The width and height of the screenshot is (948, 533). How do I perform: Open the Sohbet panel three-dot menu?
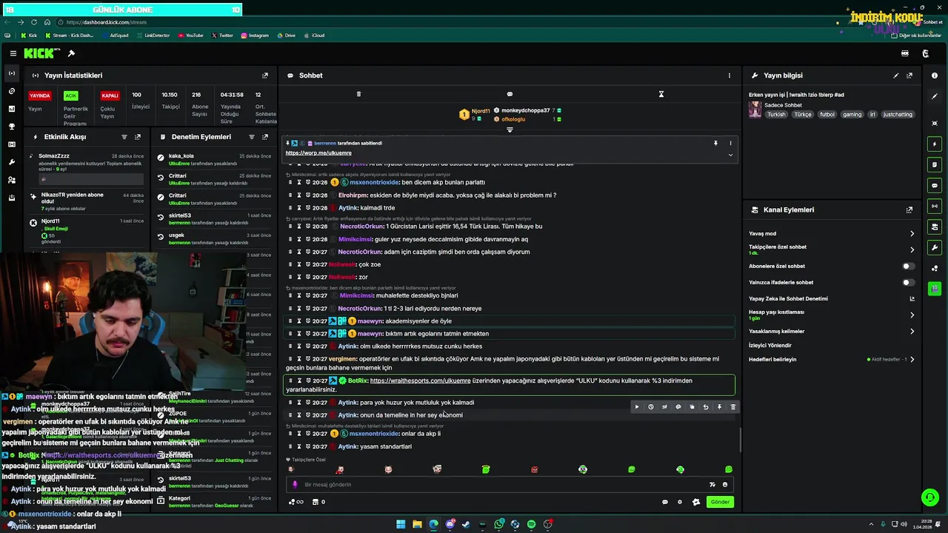729,76
